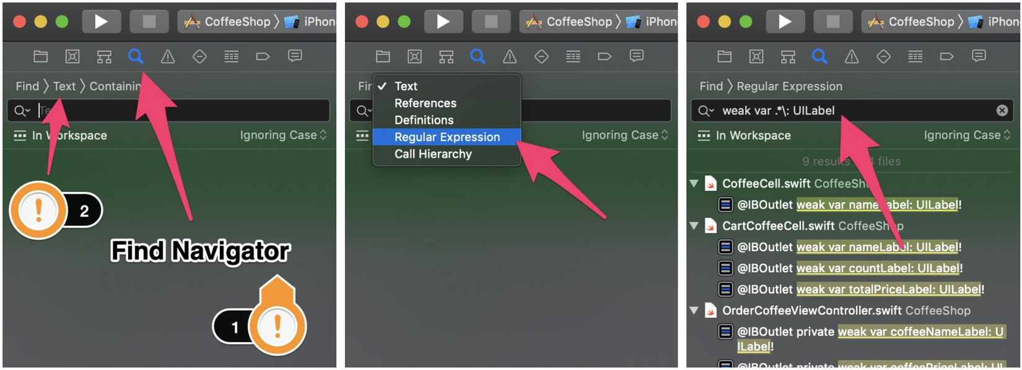Open Breakpoint navigator icon in right panel
The height and width of the screenshot is (370, 1022).
point(947,57)
